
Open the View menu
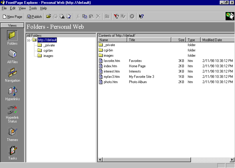click(x=22, y=8)
